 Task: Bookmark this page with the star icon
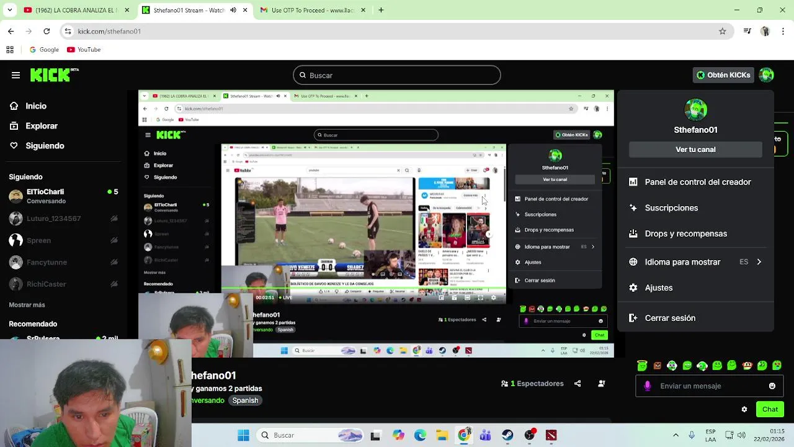tap(723, 31)
